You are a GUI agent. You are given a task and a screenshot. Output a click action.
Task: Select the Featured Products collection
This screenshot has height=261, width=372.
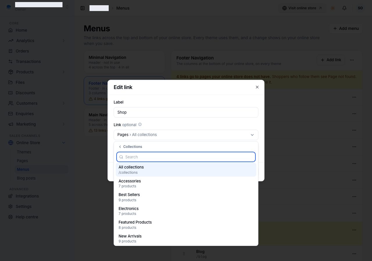pyautogui.click(x=186, y=225)
